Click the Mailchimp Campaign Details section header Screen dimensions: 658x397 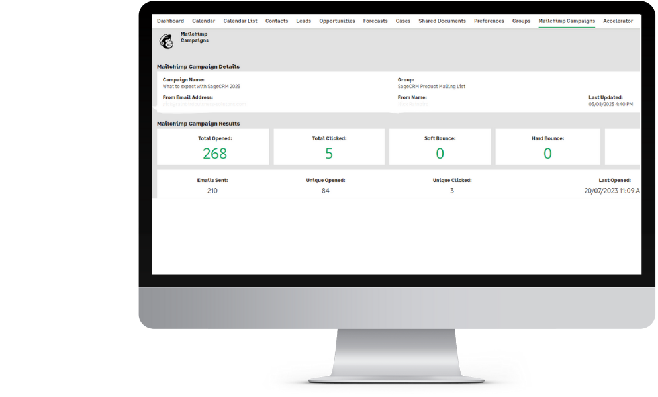tap(198, 67)
